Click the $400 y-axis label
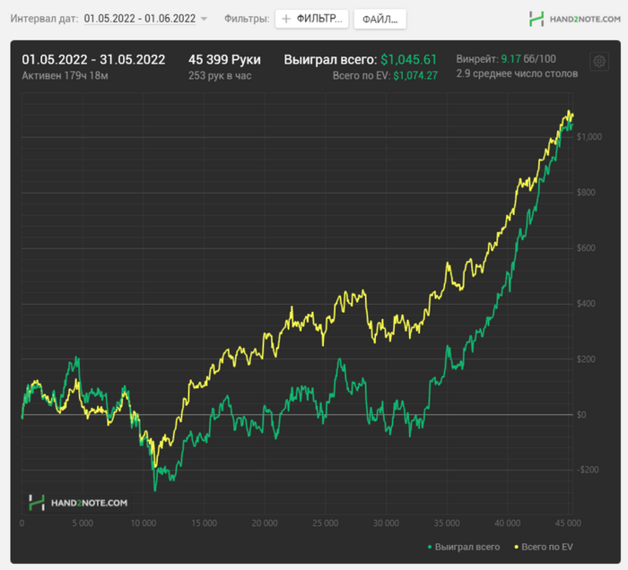Viewport: 628px width, 570px height. pyautogui.click(x=586, y=304)
